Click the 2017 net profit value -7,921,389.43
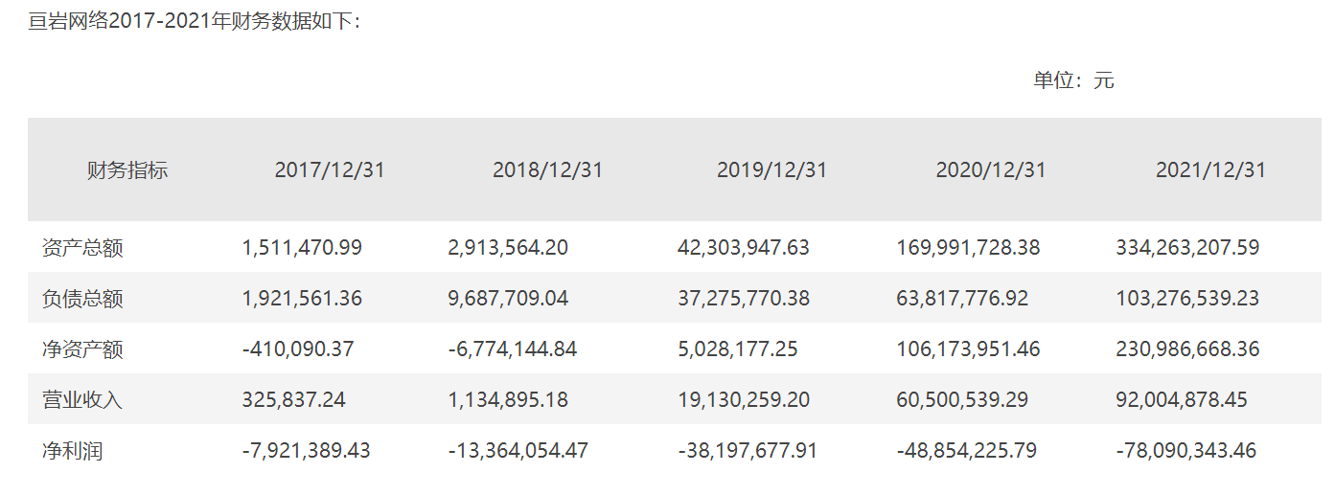 (x=306, y=450)
